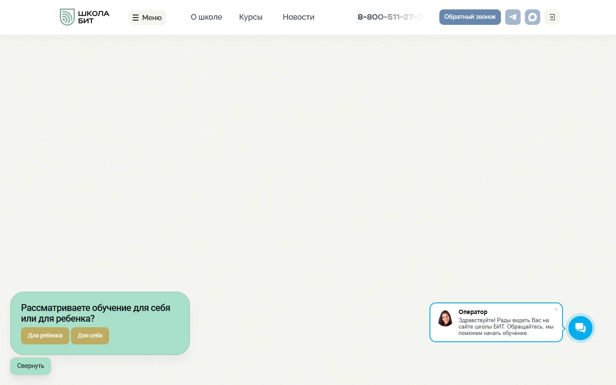
Task: Choose the Для ребенка option
Action: [x=45, y=335]
